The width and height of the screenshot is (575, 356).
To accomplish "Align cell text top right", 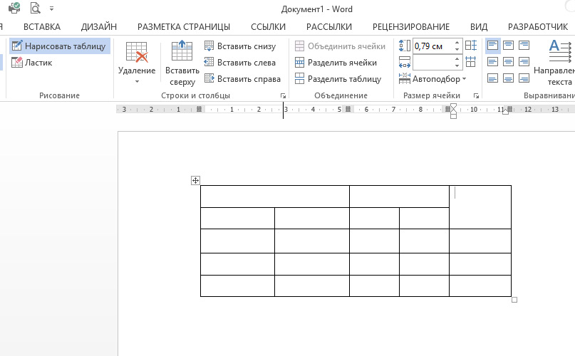I will tap(524, 46).
